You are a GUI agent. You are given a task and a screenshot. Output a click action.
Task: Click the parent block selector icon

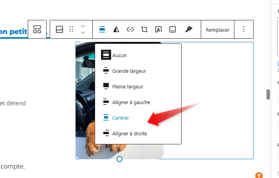pos(37,29)
